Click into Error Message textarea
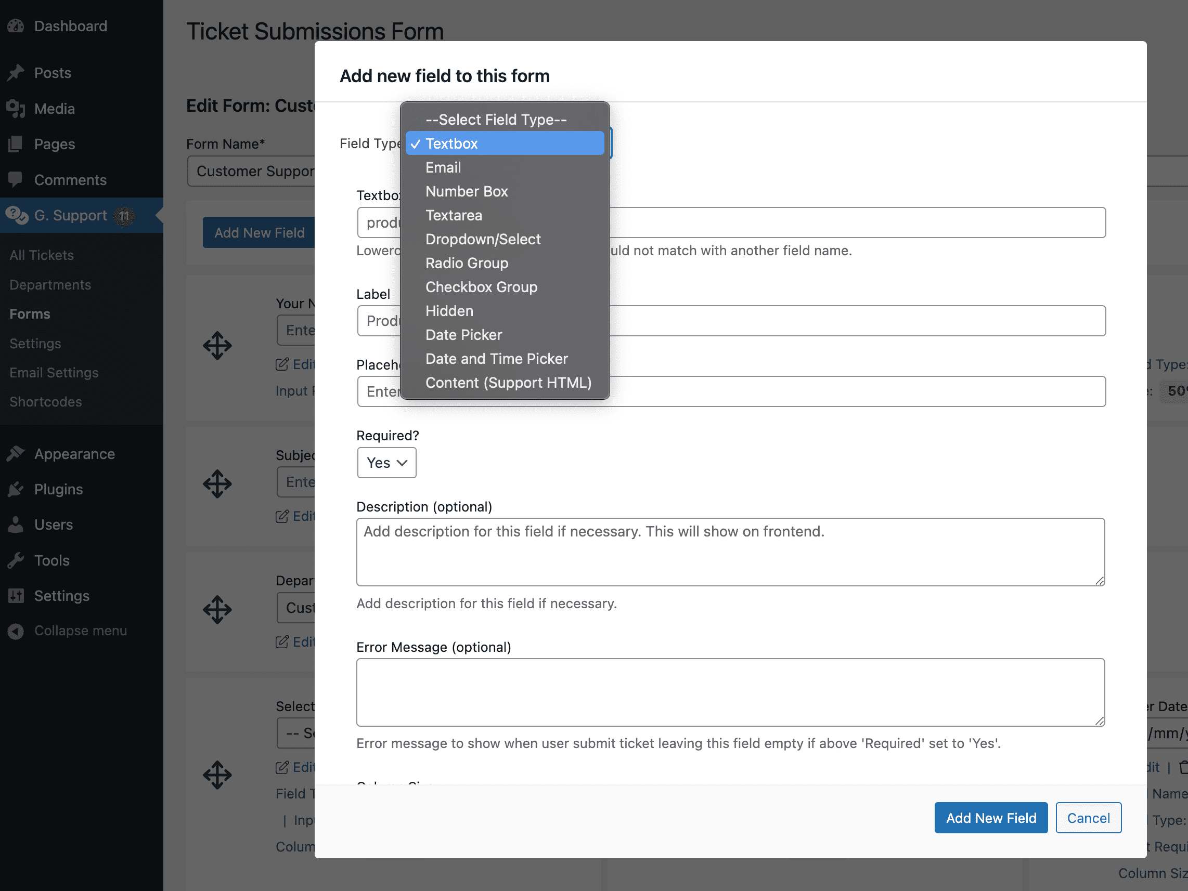1188x891 pixels. click(730, 692)
